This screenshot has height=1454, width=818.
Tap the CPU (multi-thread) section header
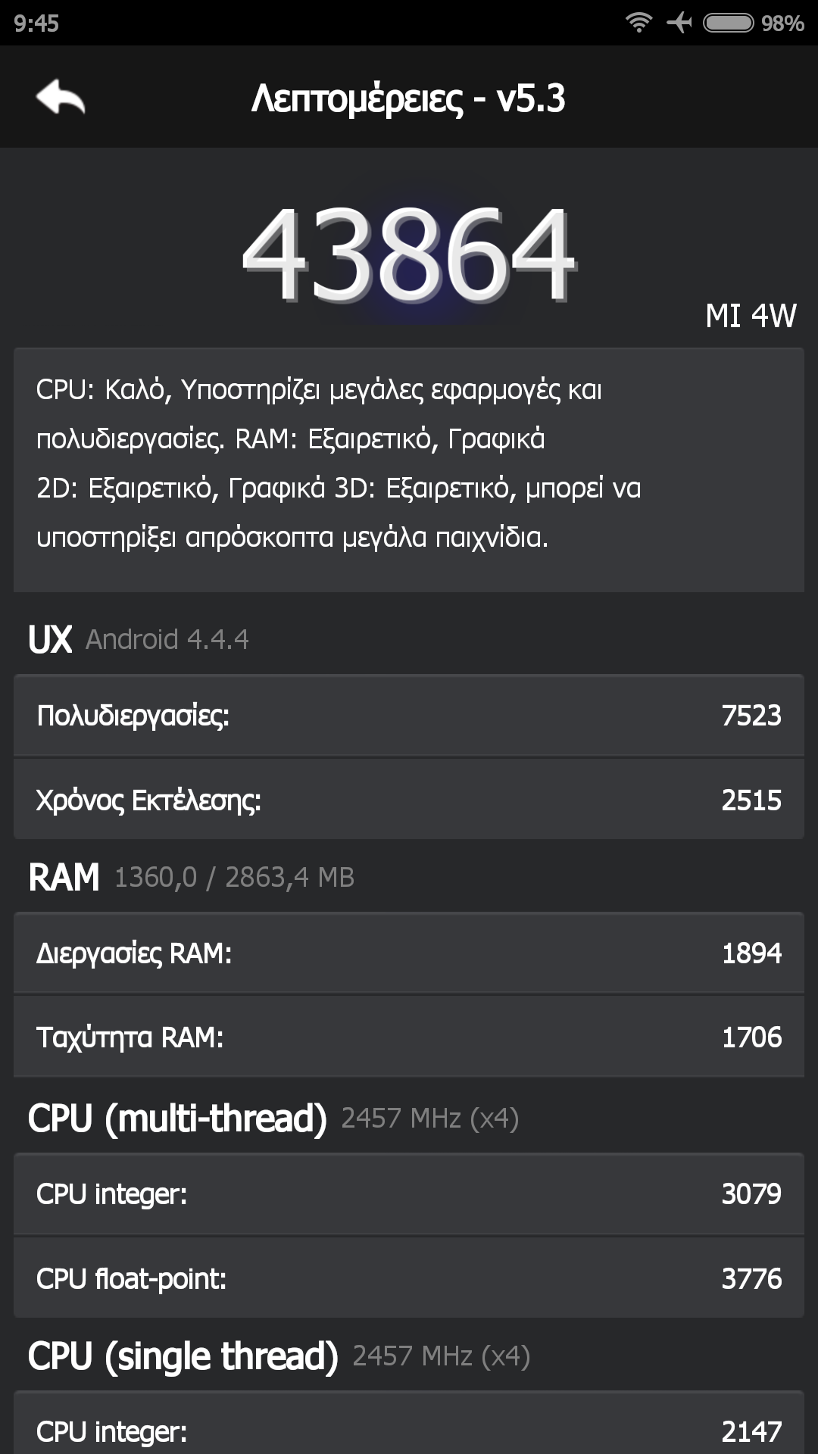[273, 1119]
